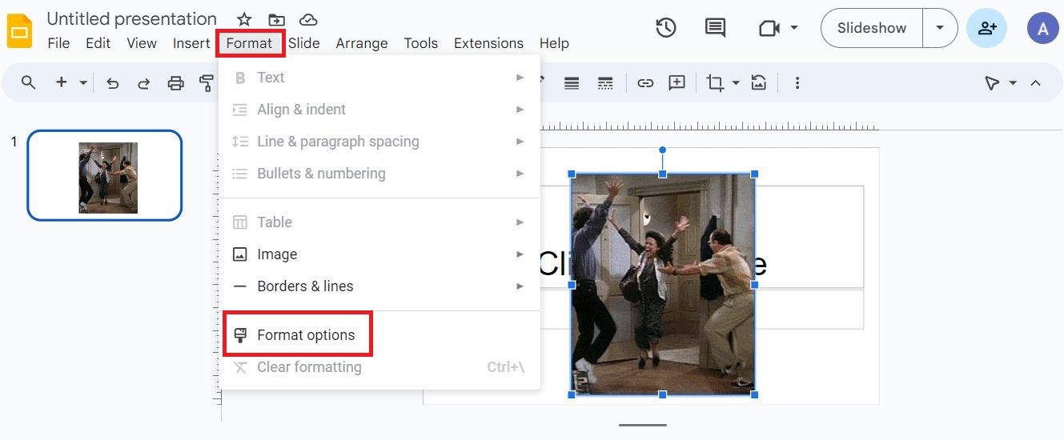Viewport: 1064px width, 440px height.
Task: Open the comments history icon
Action: coord(715,28)
